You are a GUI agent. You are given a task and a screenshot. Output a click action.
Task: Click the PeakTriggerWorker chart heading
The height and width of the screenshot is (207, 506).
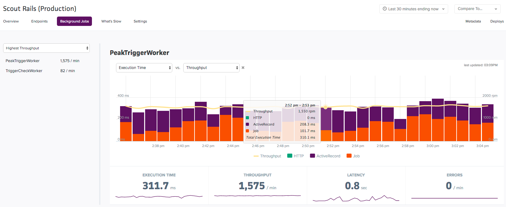(139, 53)
